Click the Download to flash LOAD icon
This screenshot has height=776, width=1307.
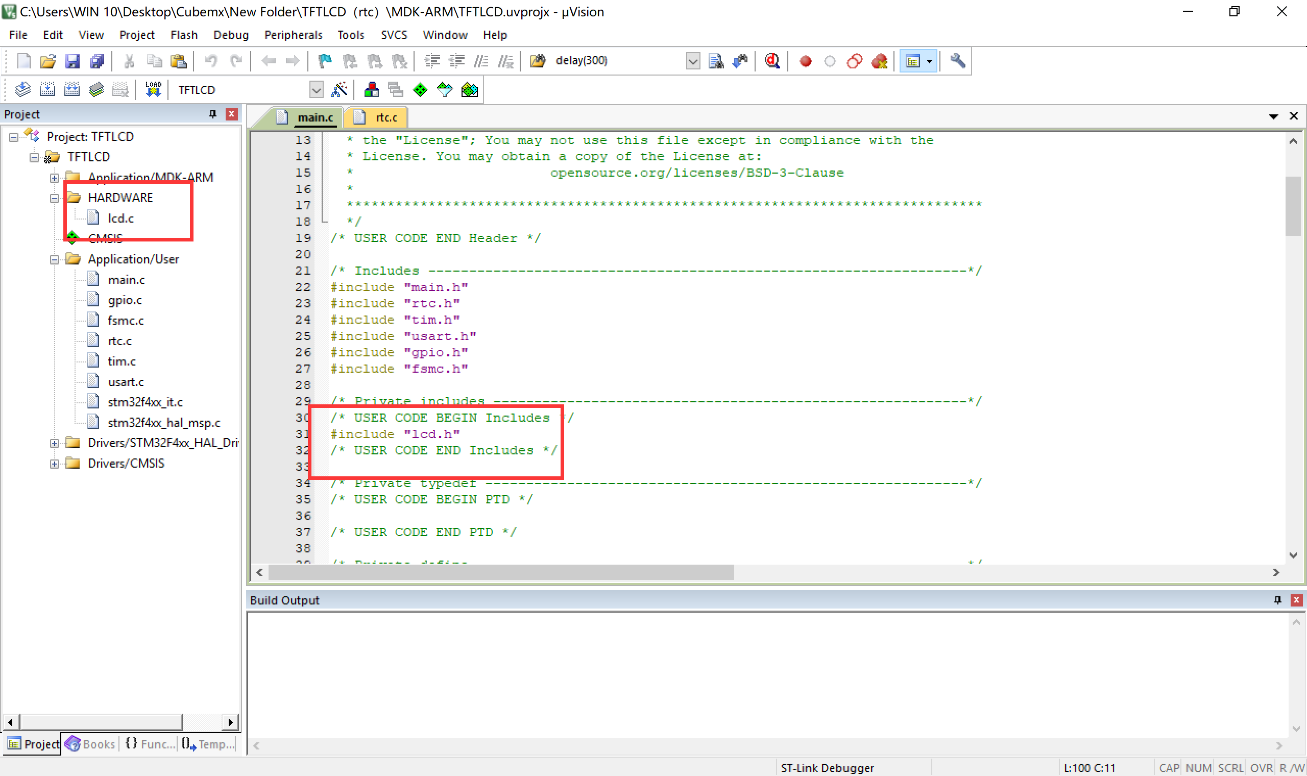coord(153,89)
